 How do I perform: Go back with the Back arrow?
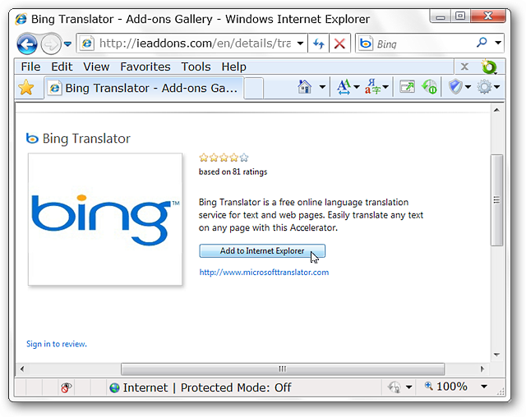point(27,44)
